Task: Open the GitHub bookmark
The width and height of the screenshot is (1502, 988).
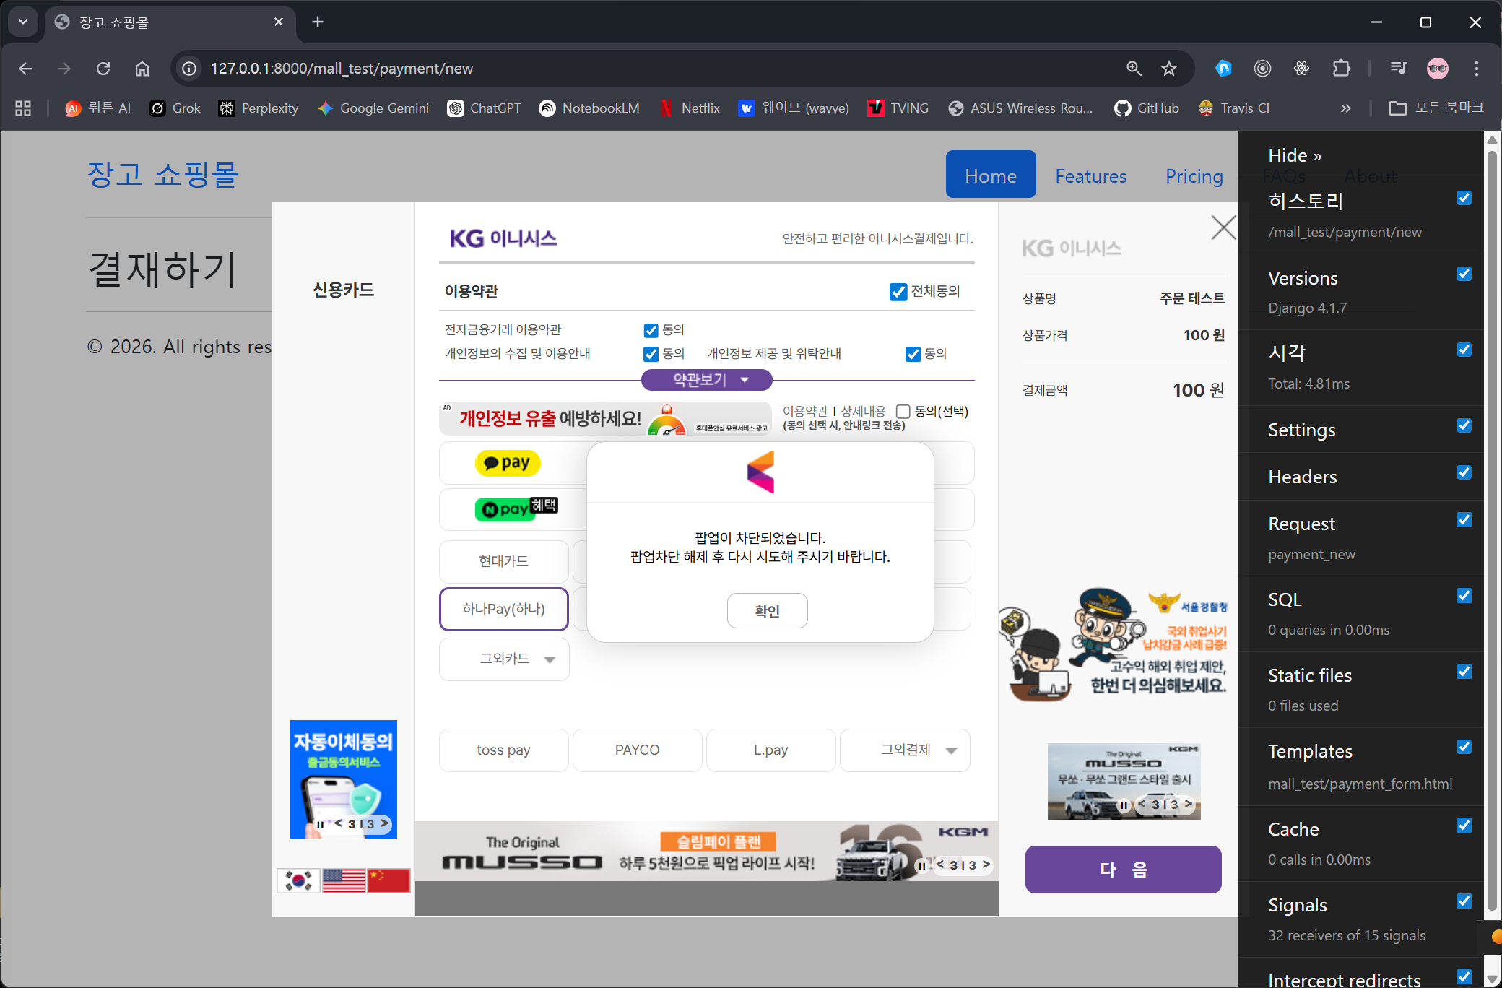Action: click(x=1147, y=108)
